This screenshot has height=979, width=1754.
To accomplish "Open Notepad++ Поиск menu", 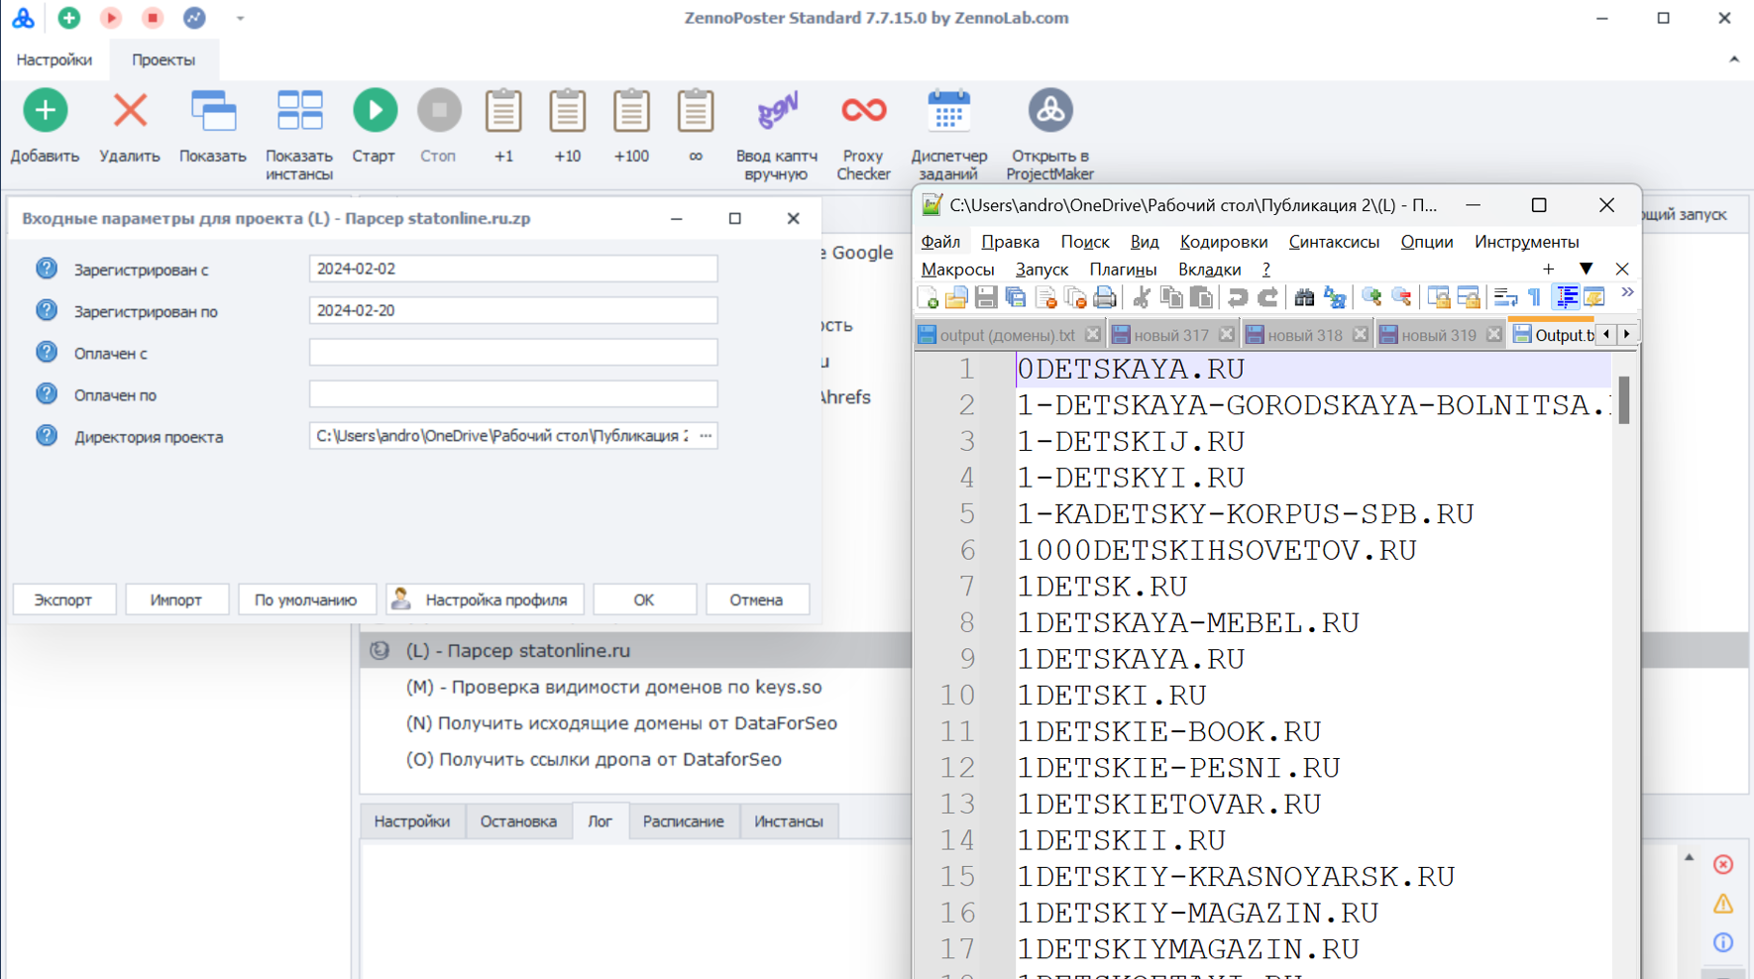I will pos(1085,242).
